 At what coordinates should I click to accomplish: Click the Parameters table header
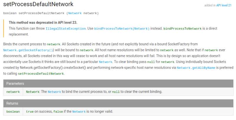[15, 83]
